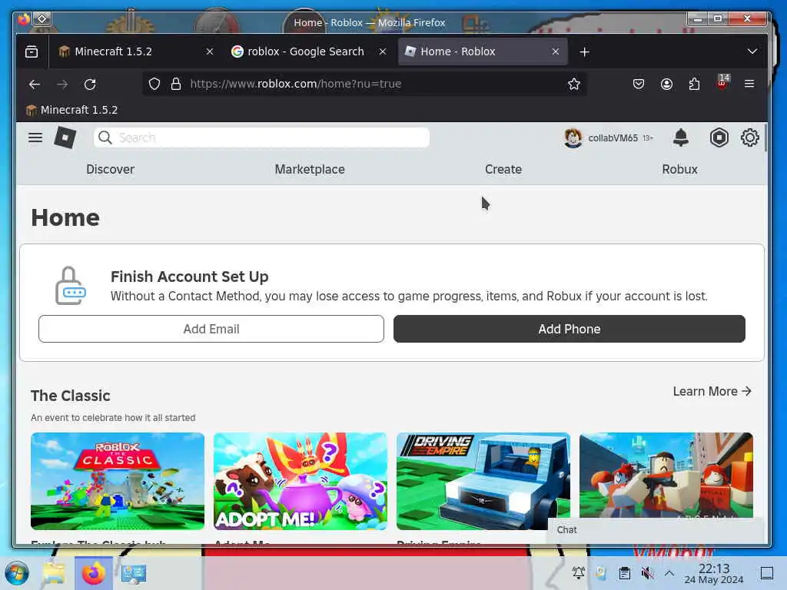Open the Create section

503,170
